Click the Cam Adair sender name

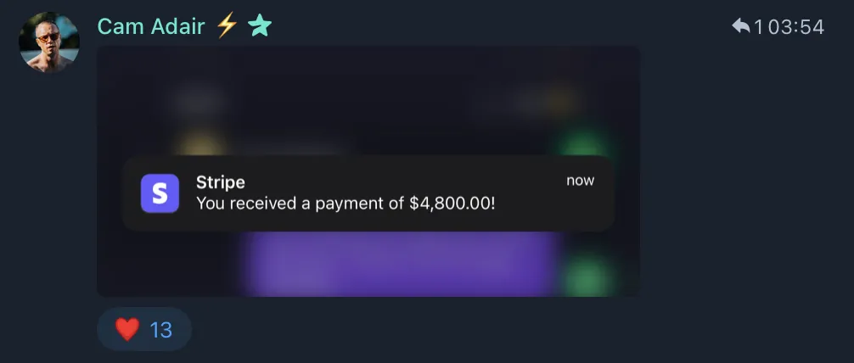(151, 26)
